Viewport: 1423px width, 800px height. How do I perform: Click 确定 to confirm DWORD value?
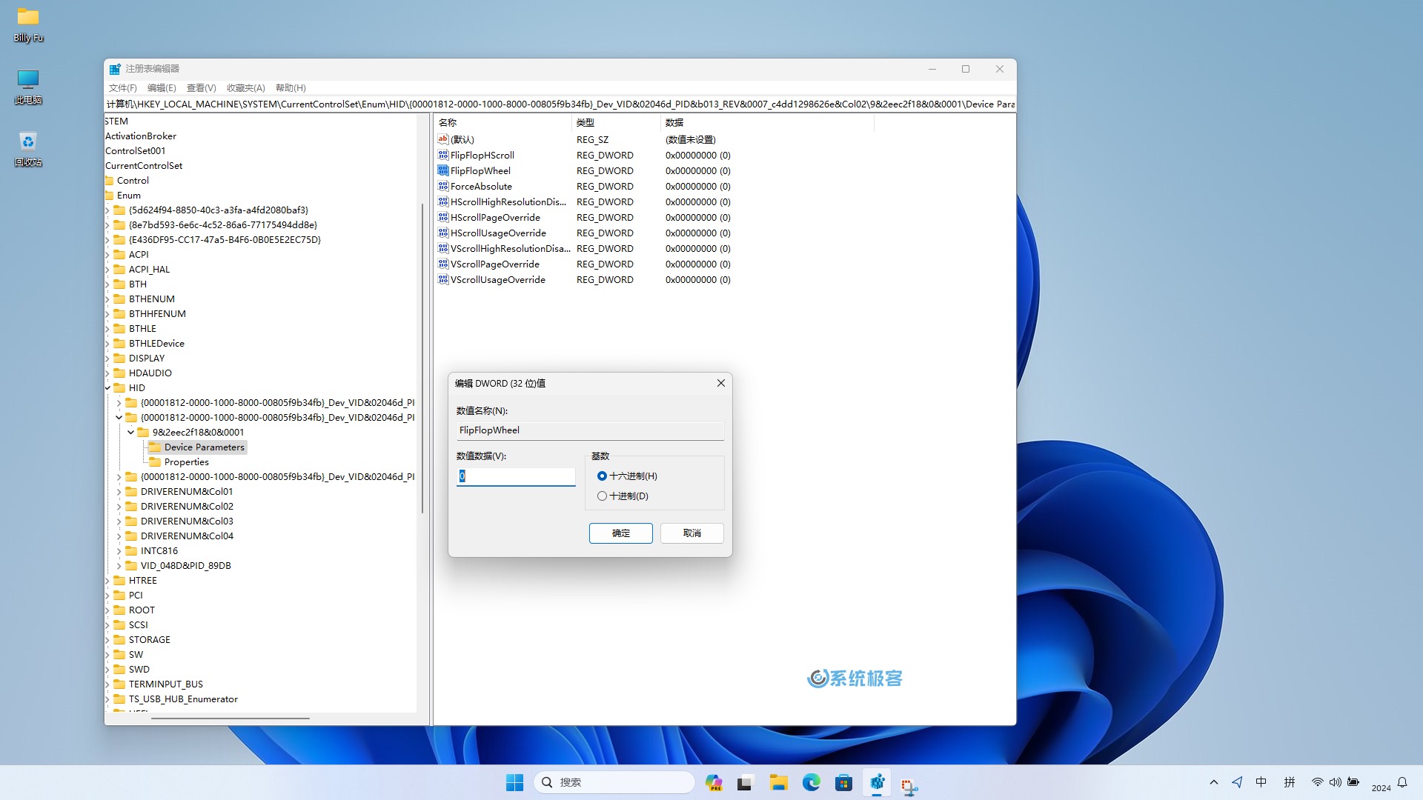621,533
